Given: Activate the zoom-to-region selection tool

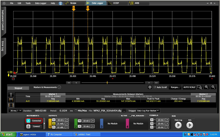Looking at the screenshot, I should pyautogui.click(x=199, y=87).
